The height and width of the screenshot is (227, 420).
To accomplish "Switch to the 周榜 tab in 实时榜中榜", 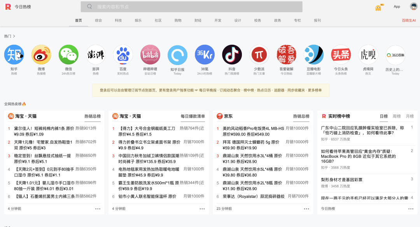I will coord(396,116).
